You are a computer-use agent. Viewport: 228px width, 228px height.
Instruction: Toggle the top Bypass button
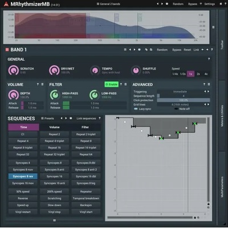click(193, 4)
